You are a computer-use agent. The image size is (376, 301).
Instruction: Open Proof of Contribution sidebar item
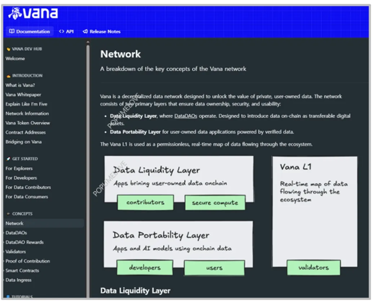[x=27, y=261]
